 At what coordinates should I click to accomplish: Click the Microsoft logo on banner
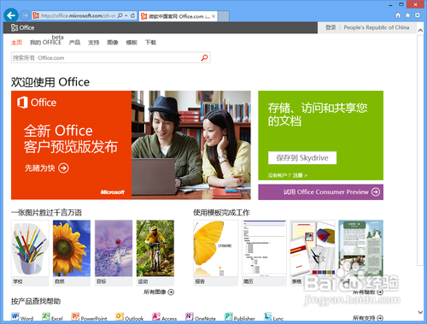tap(113, 192)
